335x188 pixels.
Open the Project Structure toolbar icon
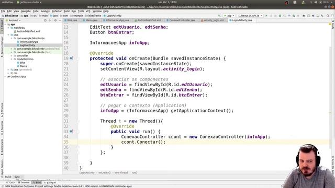pyautogui.click(x=304, y=16)
